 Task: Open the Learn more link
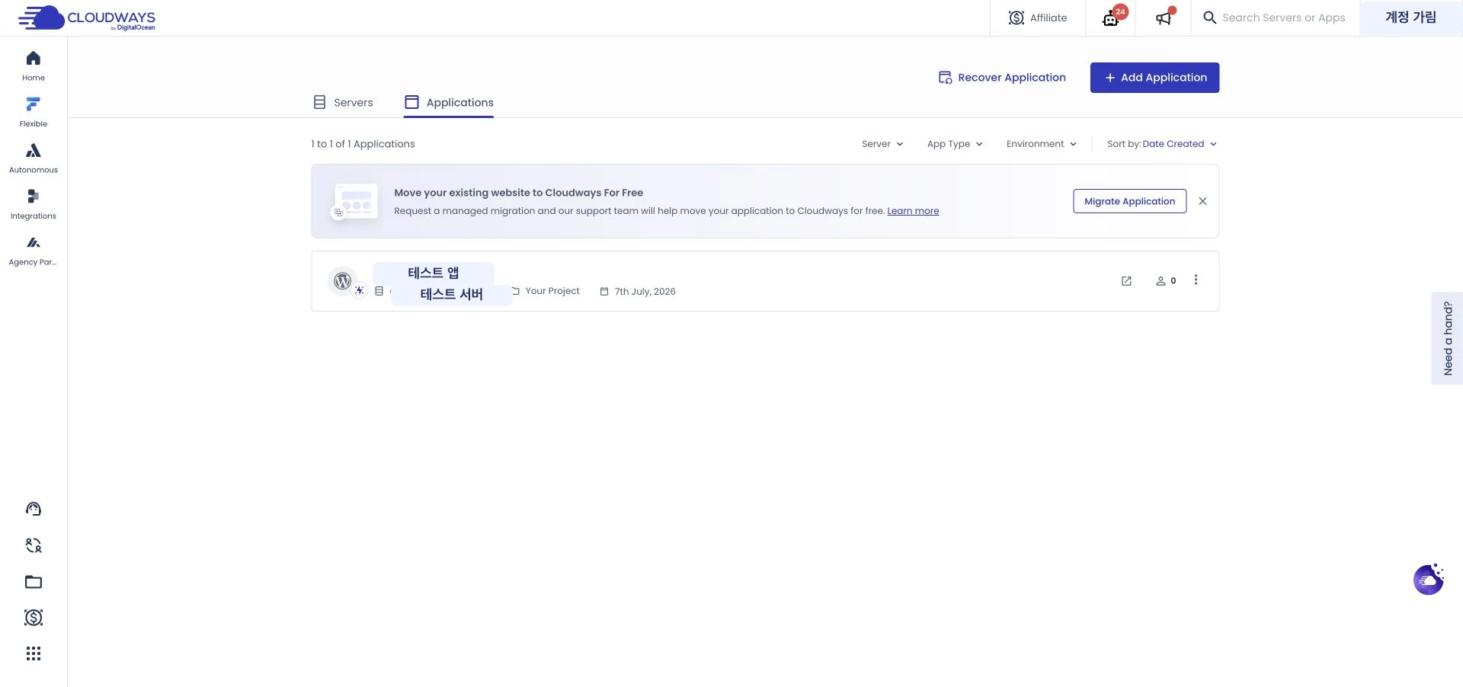click(913, 211)
